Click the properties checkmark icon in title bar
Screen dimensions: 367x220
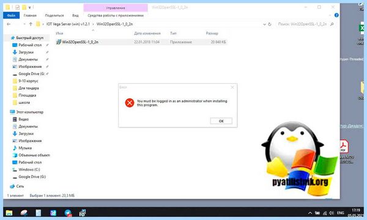point(17,7)
